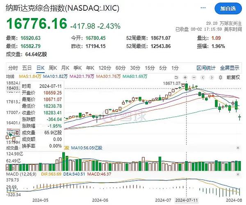Switch chart to 60分 interval
The width and height of the screenshot is (246, 205).
tap(121, 68)
